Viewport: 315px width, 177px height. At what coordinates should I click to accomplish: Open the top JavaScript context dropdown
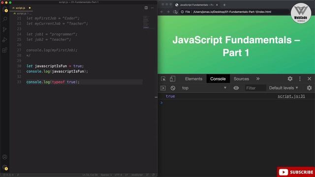tap(204, 88)
